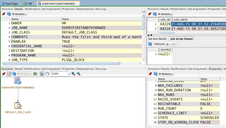Open Structure tab in top-left panel
The image size is (226, 128).
coord(7,9)
